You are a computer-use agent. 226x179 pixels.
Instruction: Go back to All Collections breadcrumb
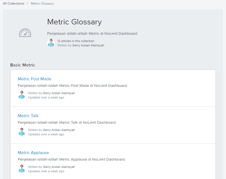pyautogui.click(x=14, y=4)
